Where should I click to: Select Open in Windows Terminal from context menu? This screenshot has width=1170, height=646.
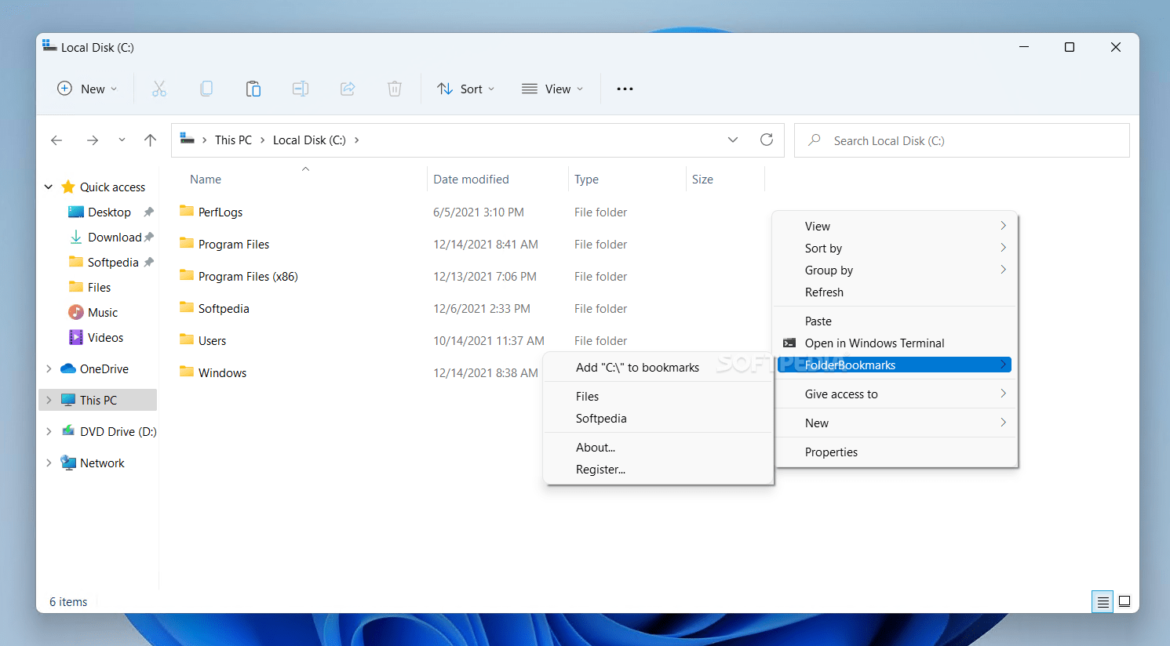click(x=873, y=343)
